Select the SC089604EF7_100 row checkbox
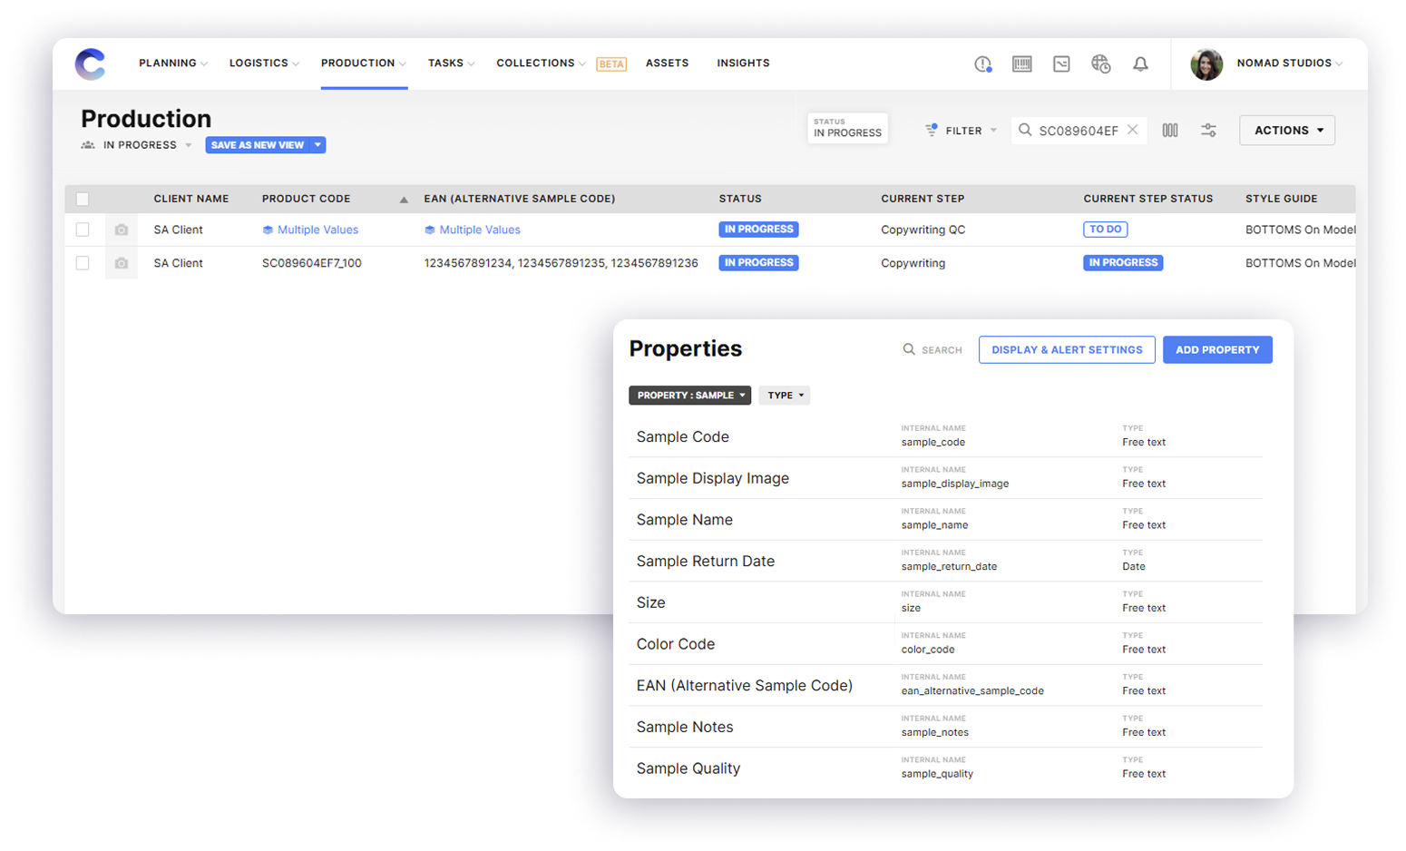The height and width of the screenshot is (851, 1406). [83, 263]
